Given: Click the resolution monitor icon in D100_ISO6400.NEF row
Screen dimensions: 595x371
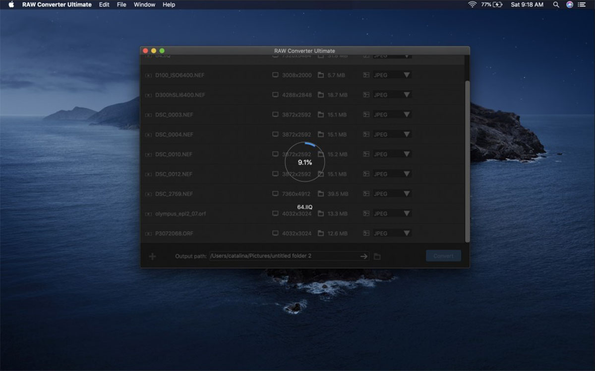Looking at the screenshot, I should tap(275, 75).
